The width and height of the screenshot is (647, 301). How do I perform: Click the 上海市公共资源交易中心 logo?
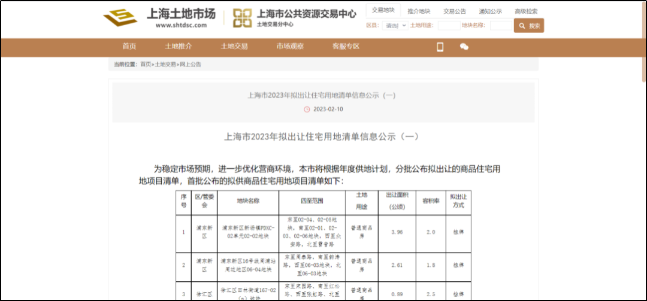tap(294, 18)
